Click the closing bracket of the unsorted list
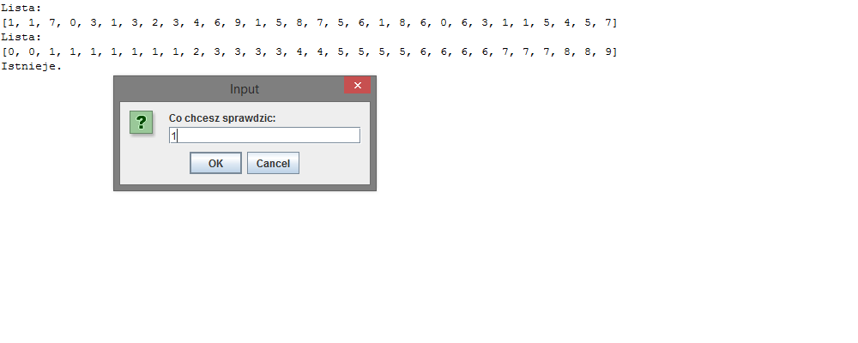The width and height of the screenshot is (858, 343). 616,22
